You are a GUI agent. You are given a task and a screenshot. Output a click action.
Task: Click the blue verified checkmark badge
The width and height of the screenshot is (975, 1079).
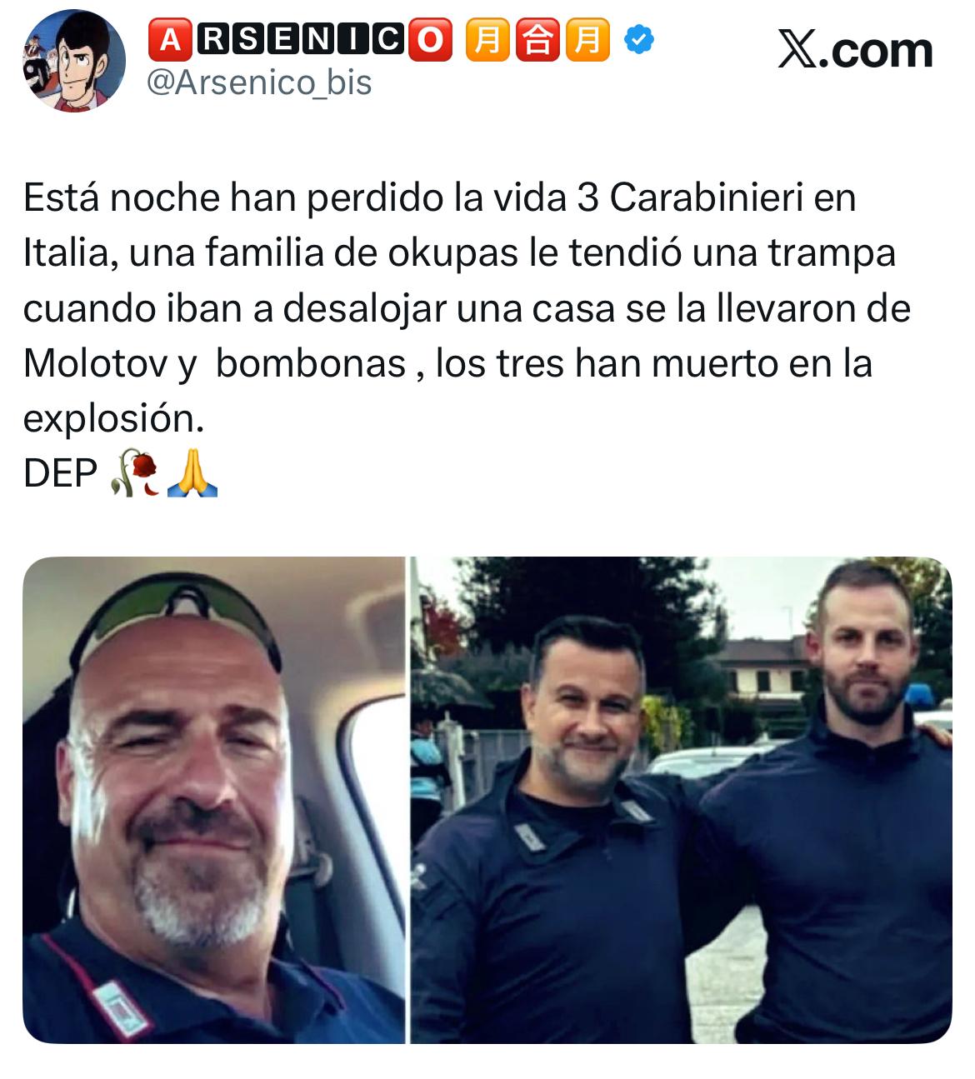(x=638, y=39)
